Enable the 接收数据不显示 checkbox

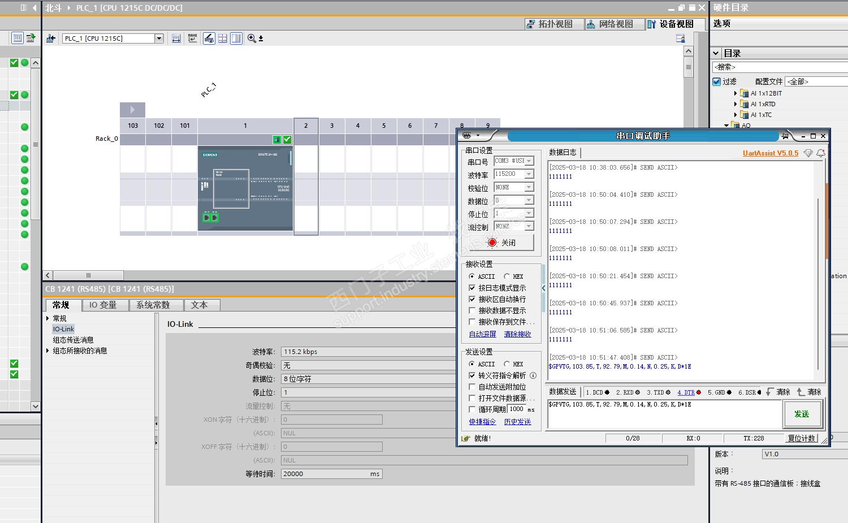coord(472,310)
